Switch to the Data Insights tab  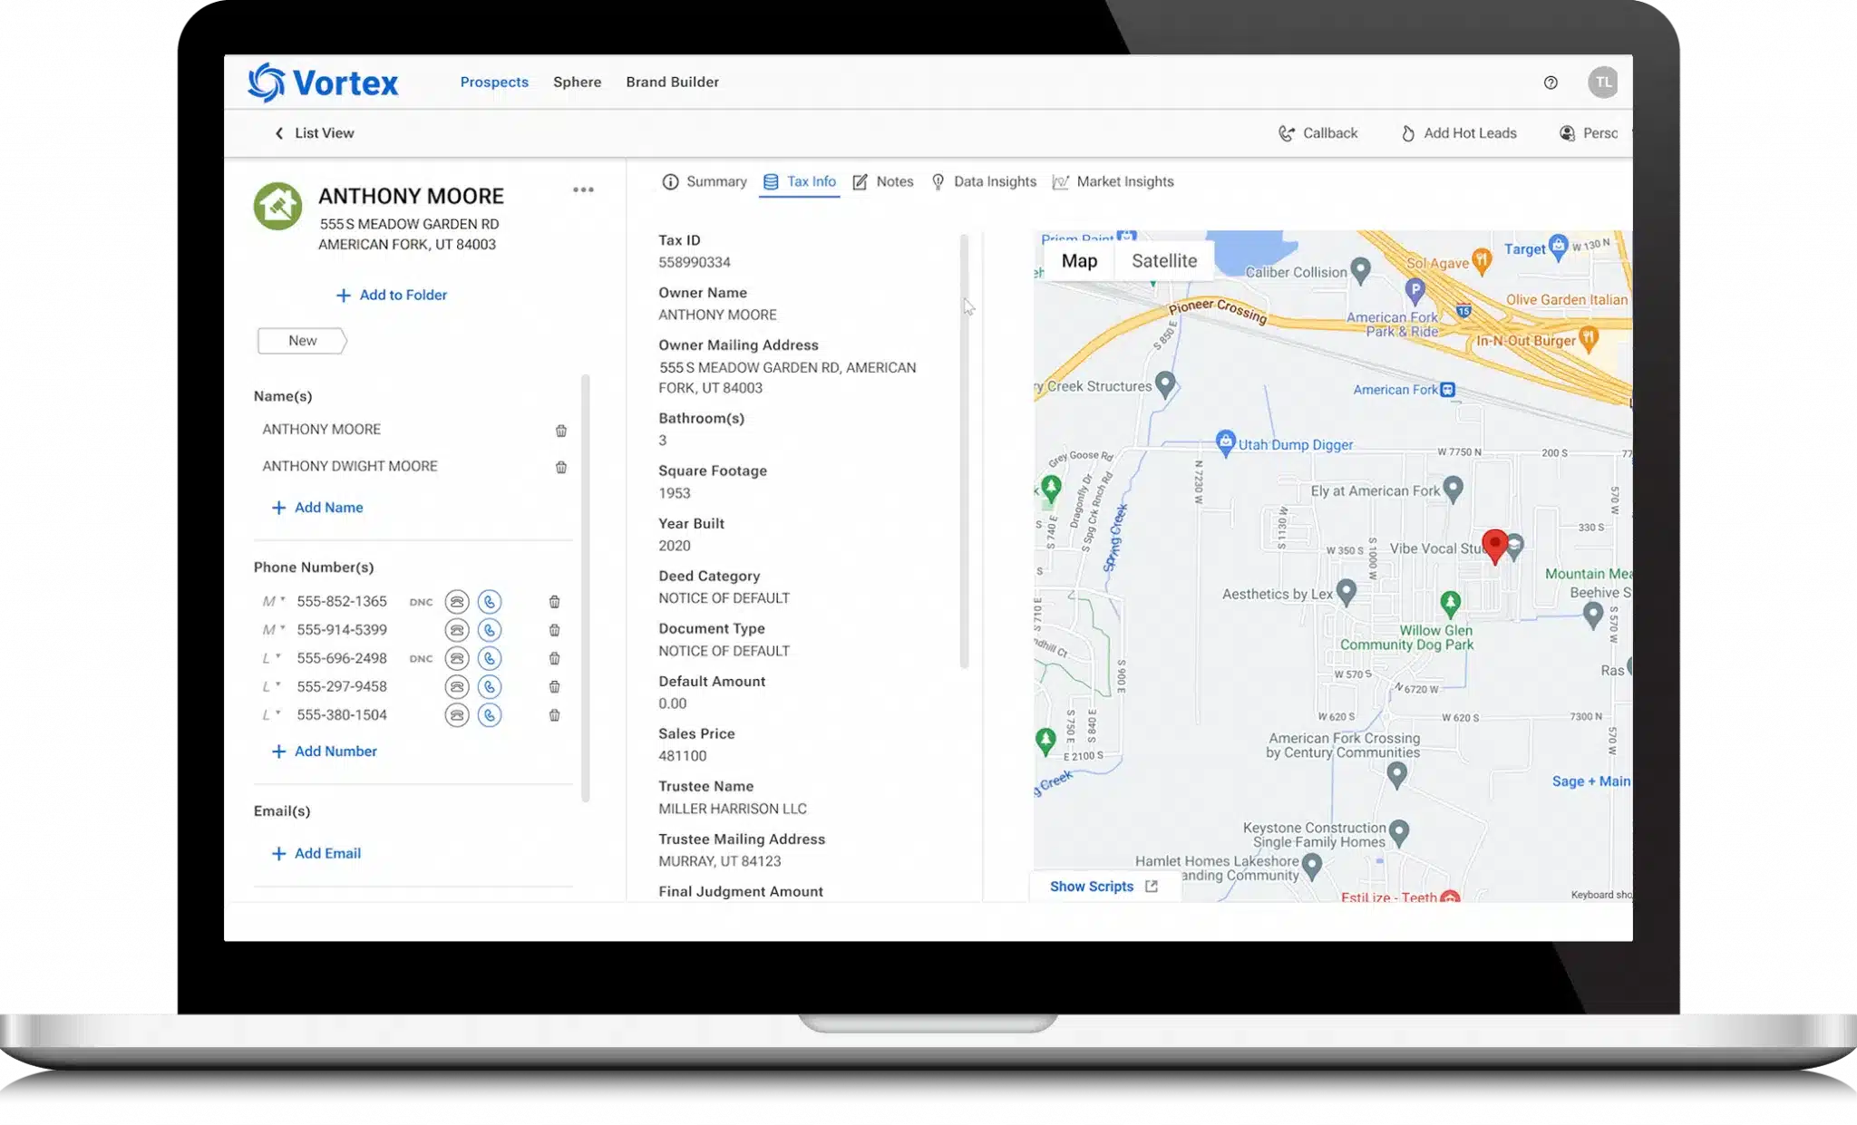point(984,181)
